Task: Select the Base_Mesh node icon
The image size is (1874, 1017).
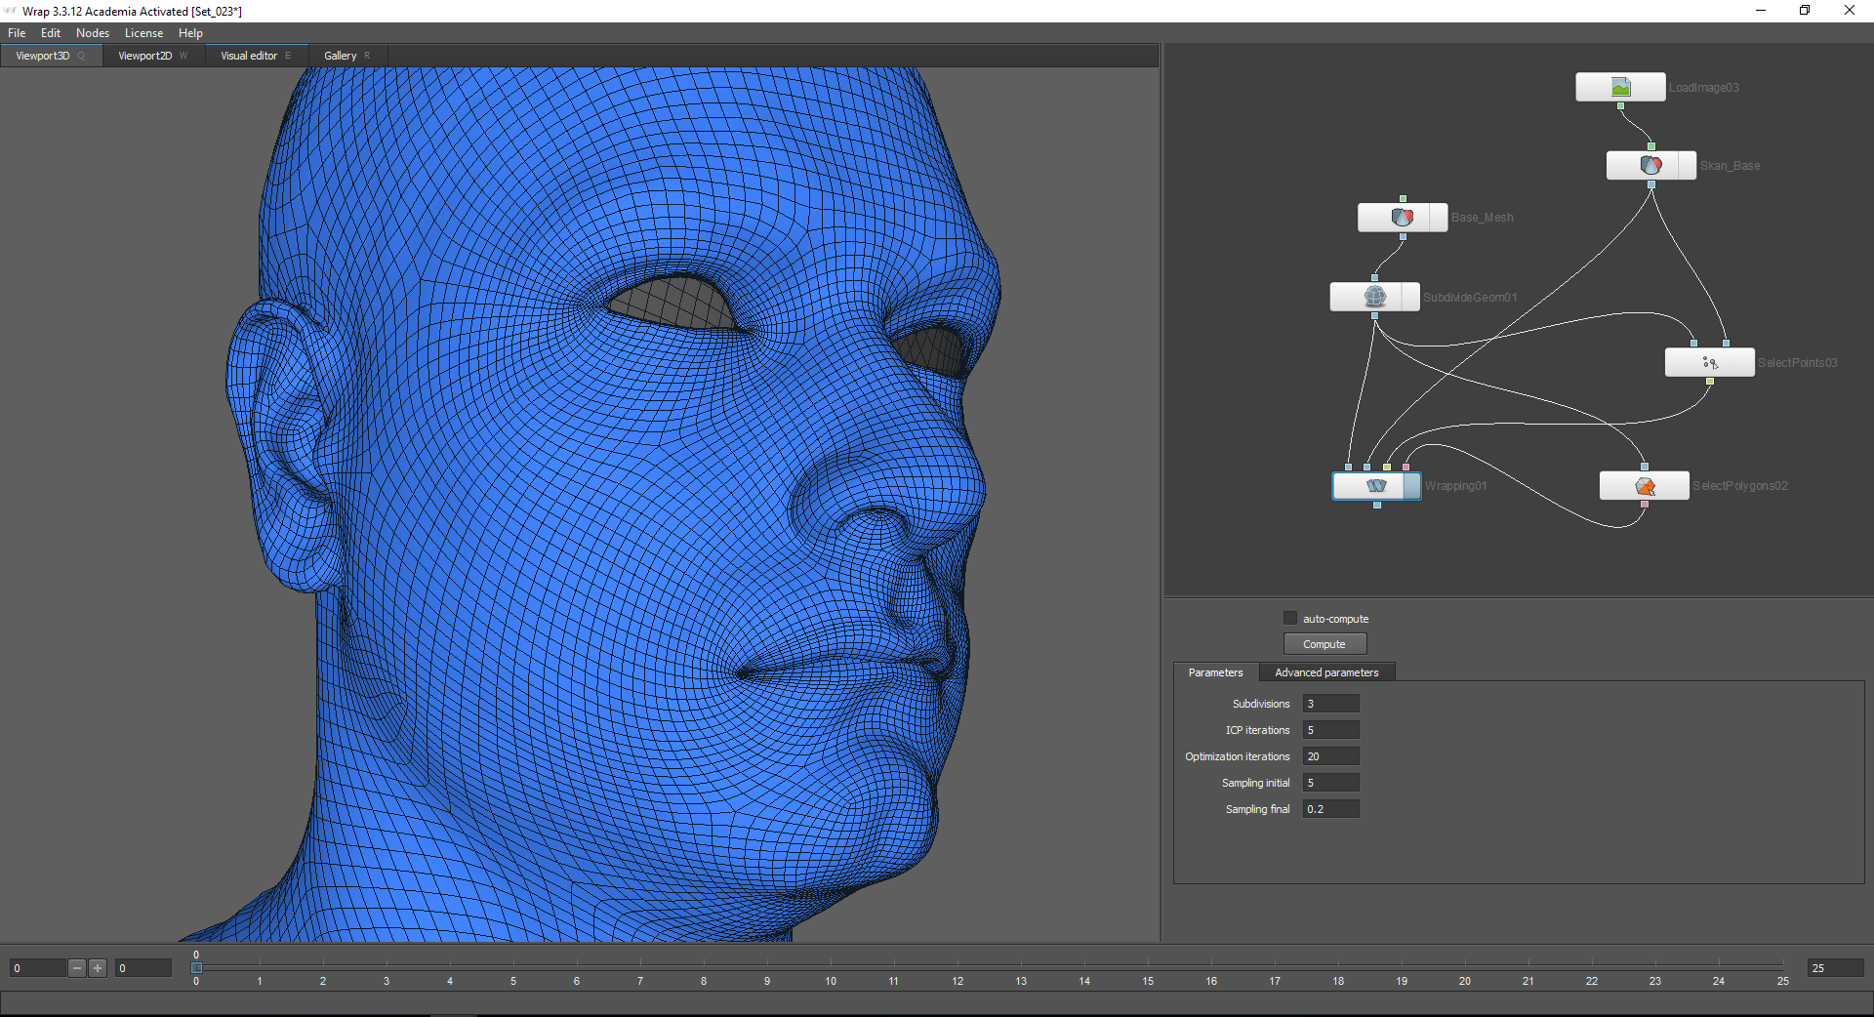Action: point(1402,218)
